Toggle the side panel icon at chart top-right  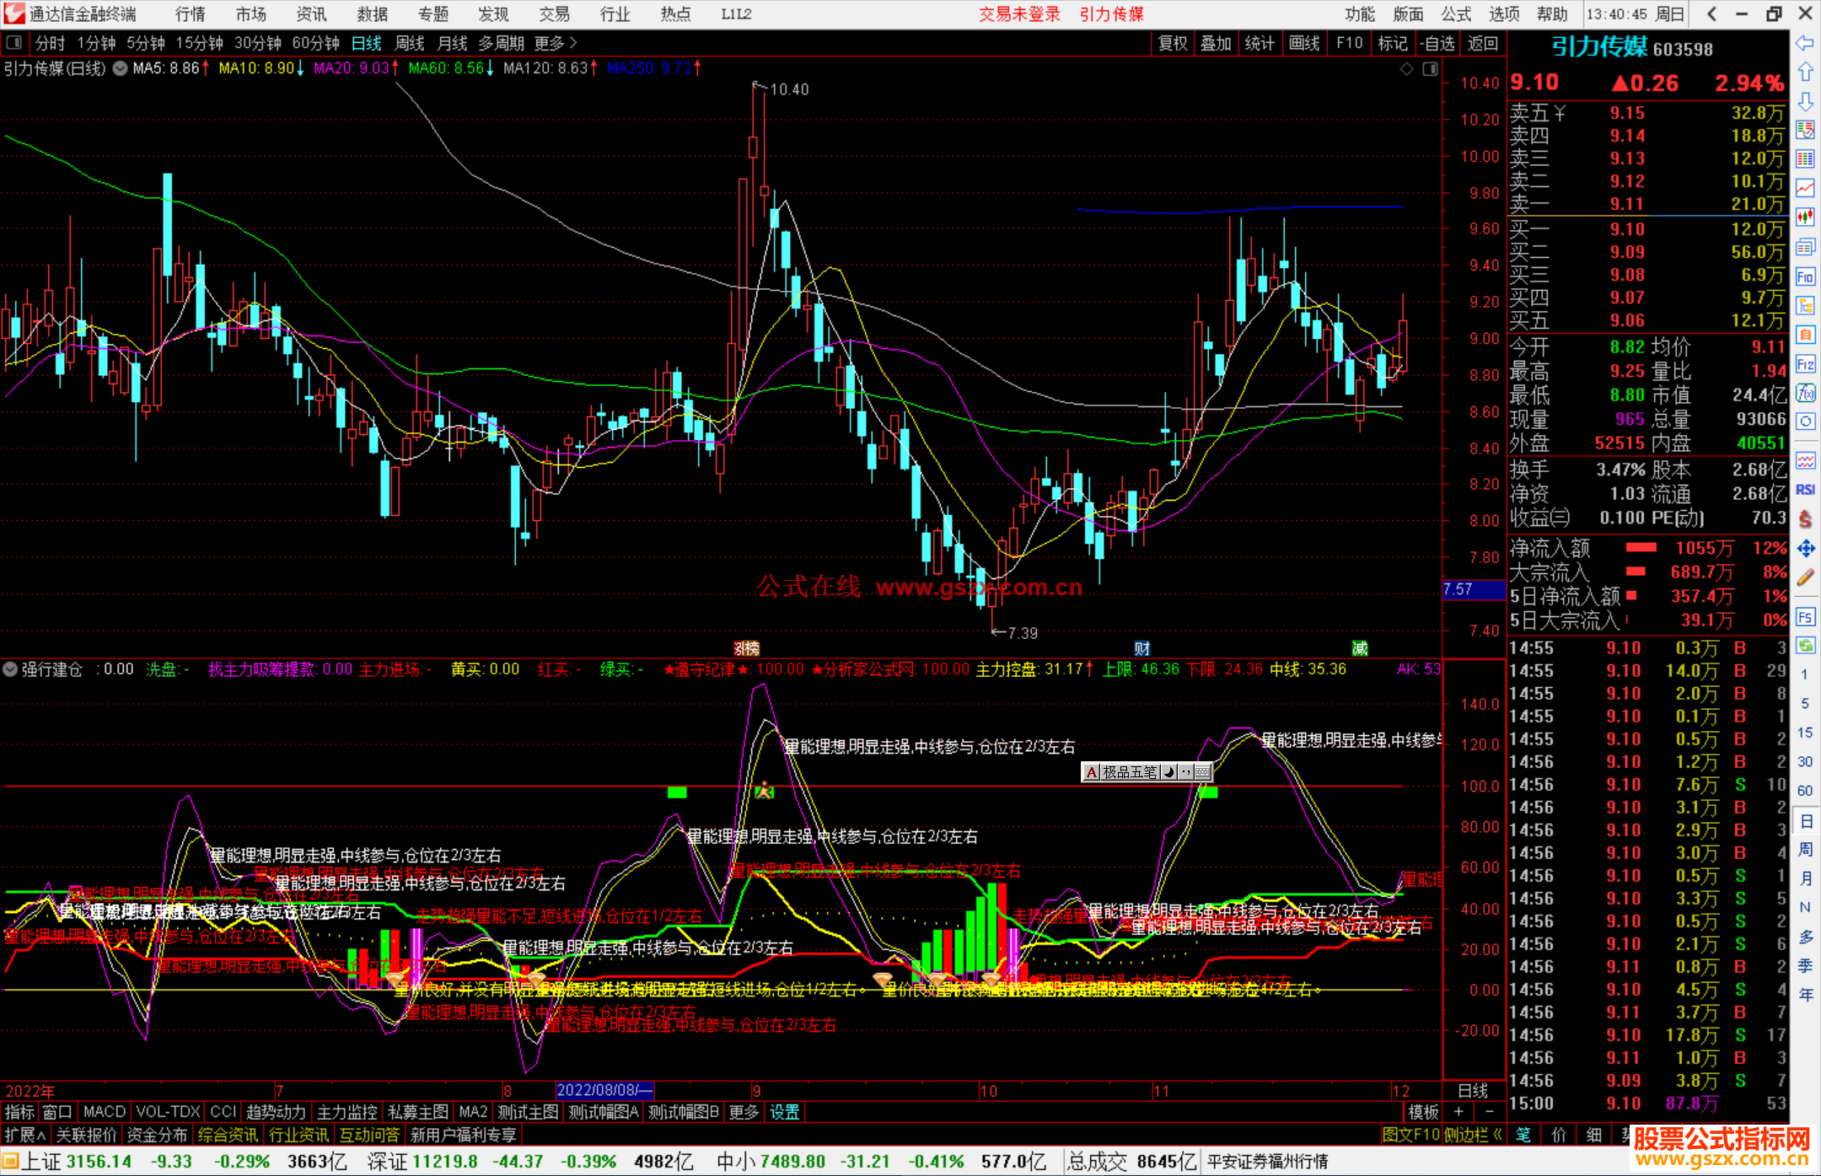(x=1430, y=69)
